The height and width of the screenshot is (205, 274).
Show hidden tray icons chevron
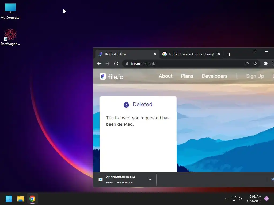click(x=226, y=199)
